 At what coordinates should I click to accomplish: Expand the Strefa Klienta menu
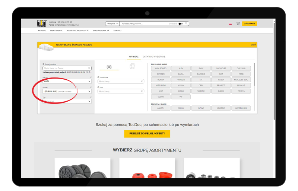pyautogui.click(x=101, y=31)
